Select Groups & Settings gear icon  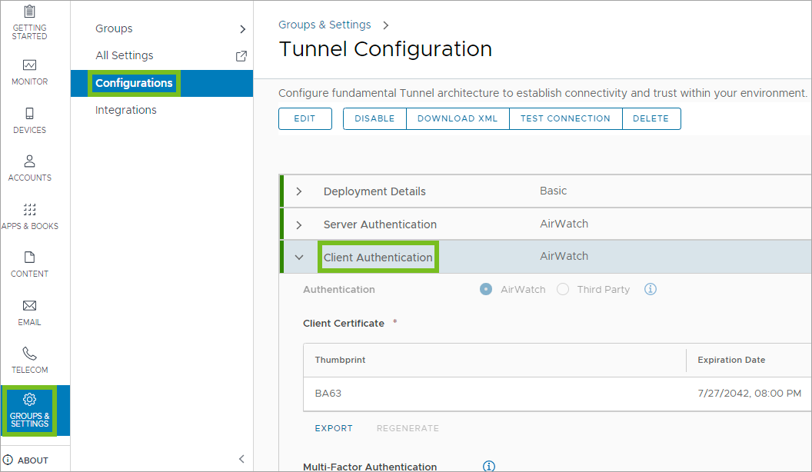(29, 400)
